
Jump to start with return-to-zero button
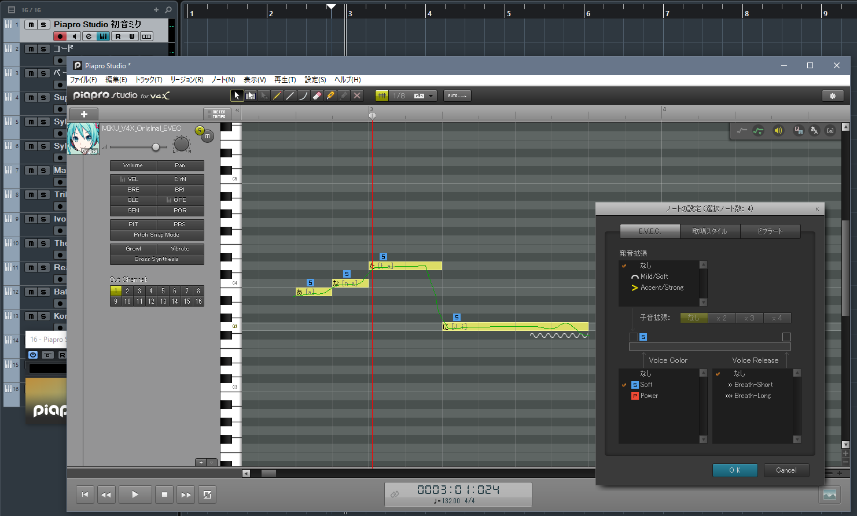(85, 495)
